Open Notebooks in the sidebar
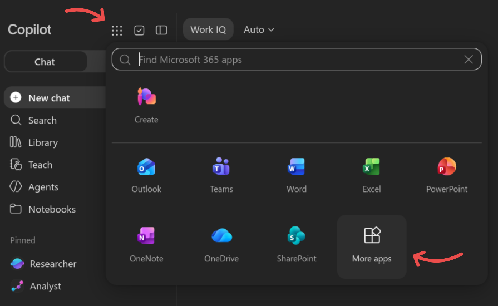Image resolution: width=498 pixels, height=306 pixels. point(43,209)
